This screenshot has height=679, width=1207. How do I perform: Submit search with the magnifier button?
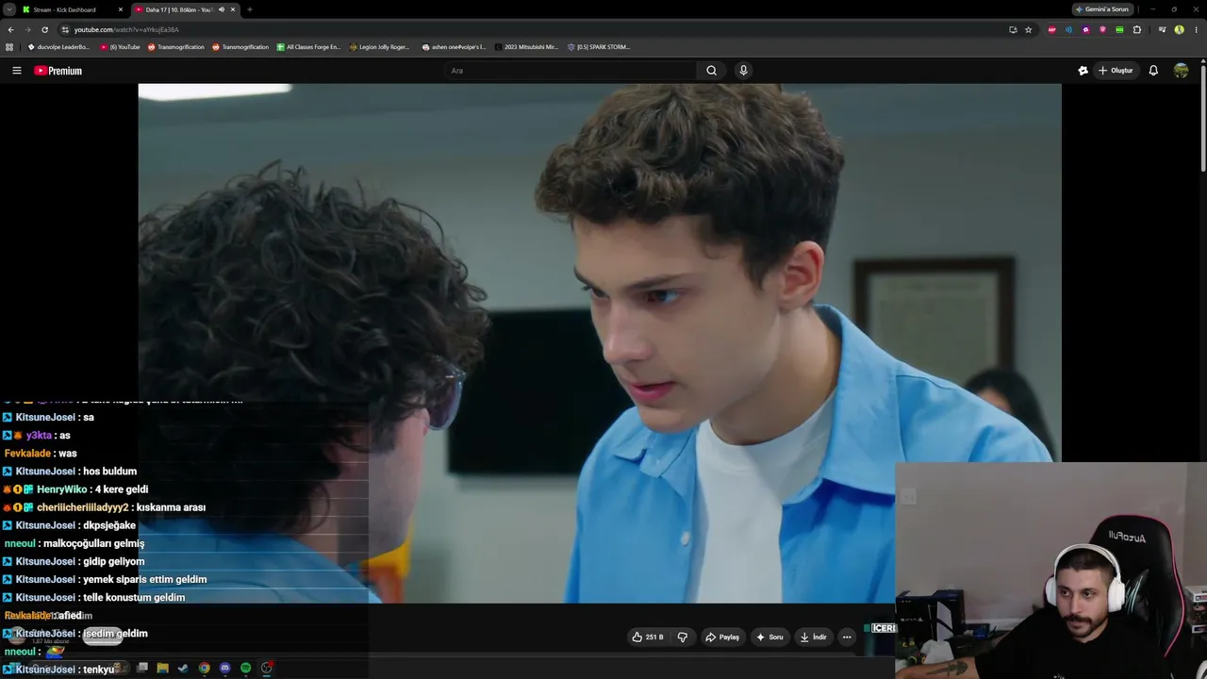[712, 71]
